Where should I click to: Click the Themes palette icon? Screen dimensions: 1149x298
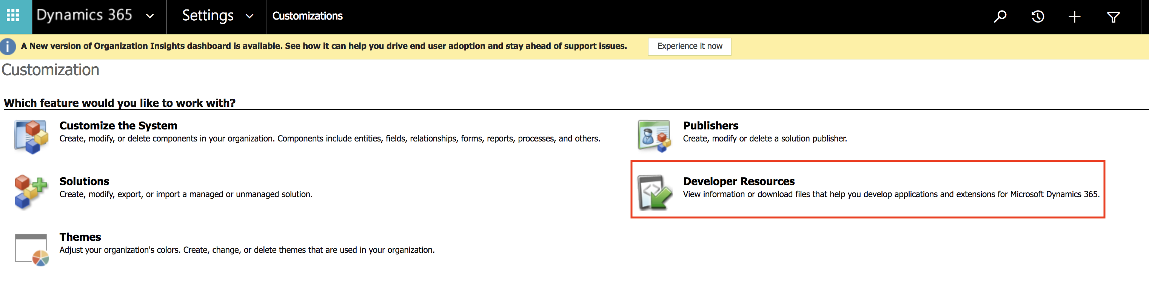pos(32,249)
